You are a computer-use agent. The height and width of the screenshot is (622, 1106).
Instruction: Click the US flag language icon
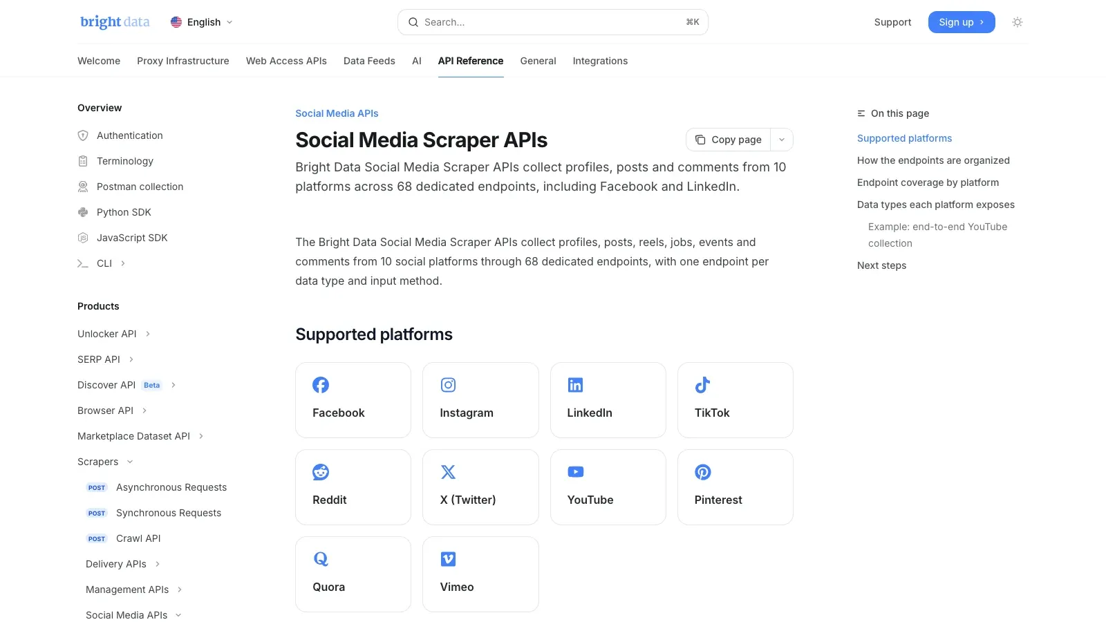[176, 22]
